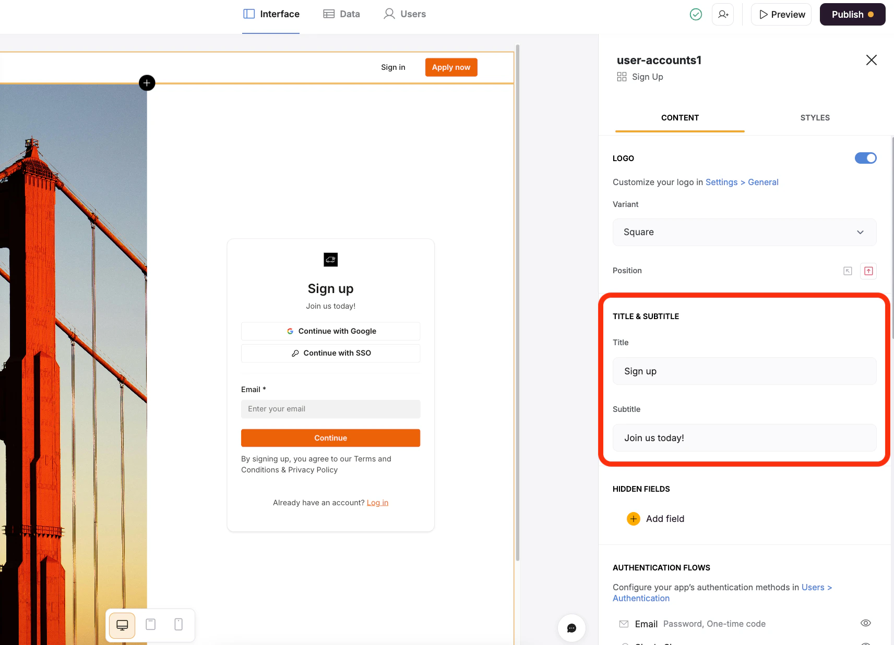The image size is (894, 645).
Task: Click the Password, One-time code text
Action: point(714,624)
